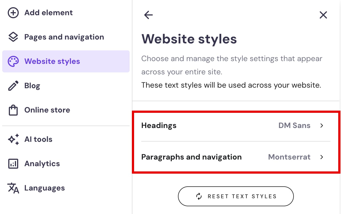Open the DM Sans font selector
The height and width of the screenshot is (214, 341).
[x=294, y=126]
